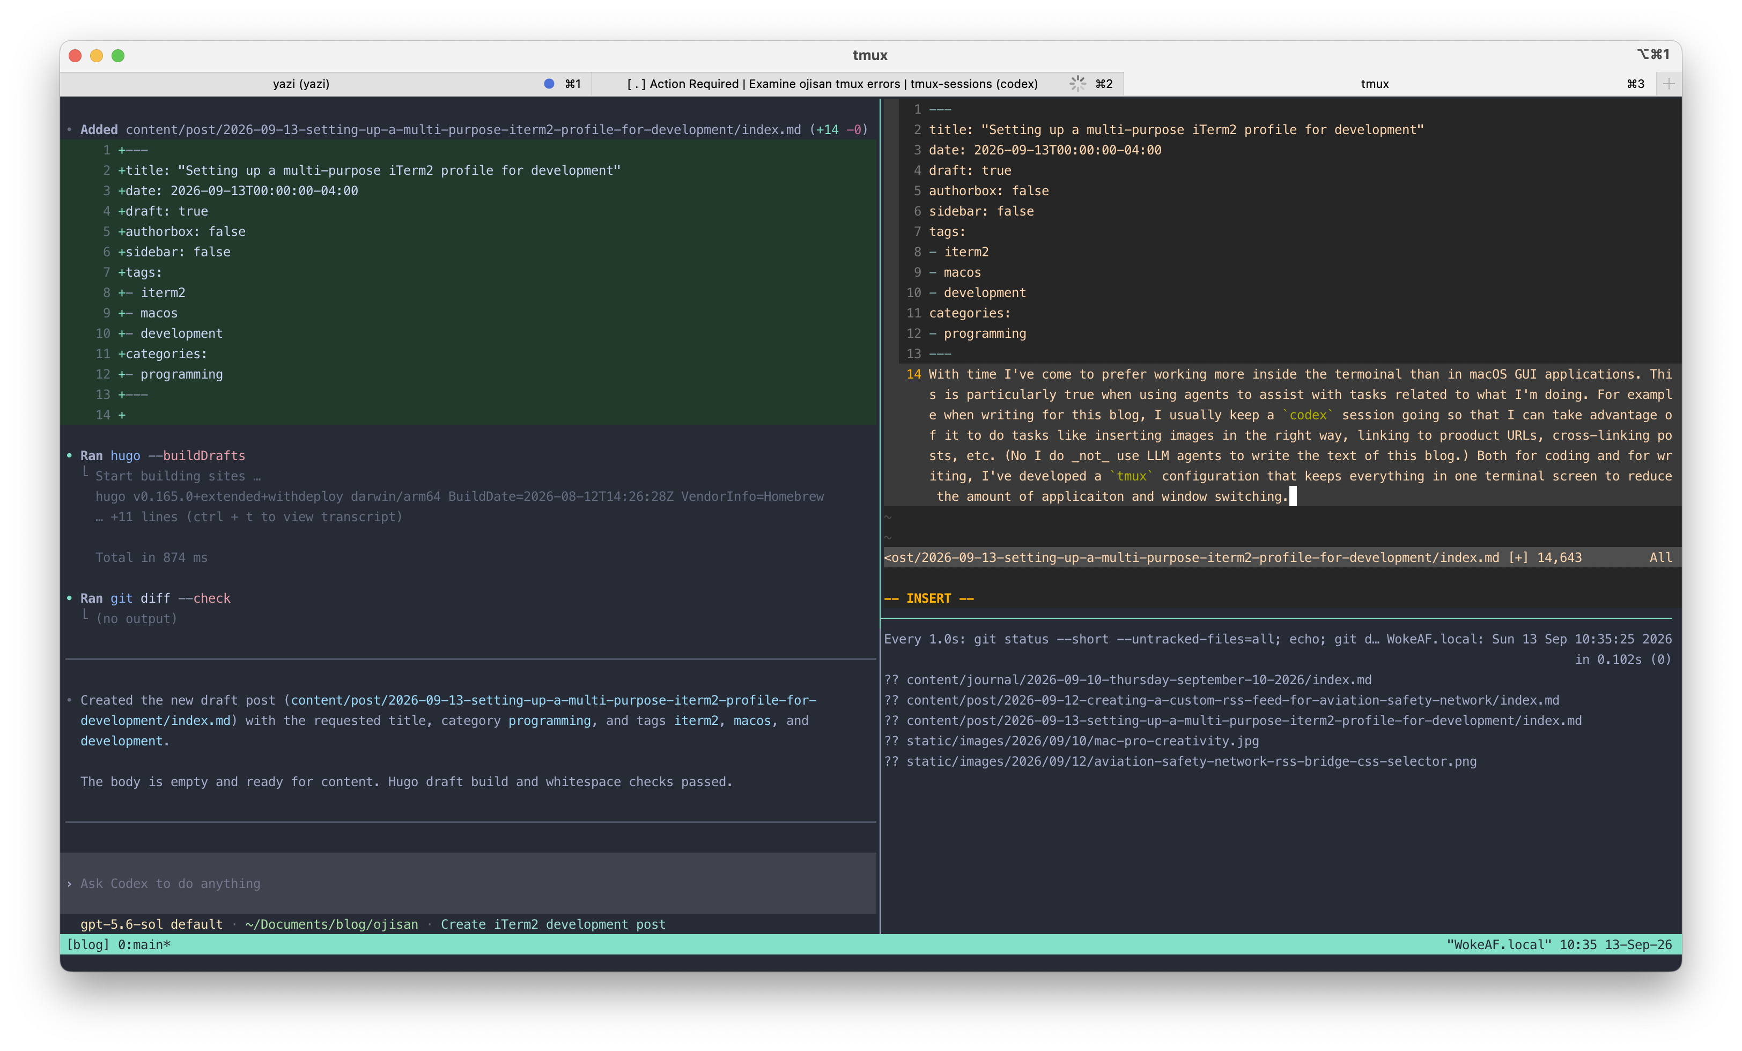The image size is (1742, 1051).
Task: Click 'Create iTerm2 development post' footer label
Action: pyautogui.click(x=553, y=924)
